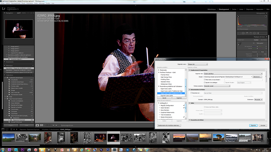Choose the red eye correction tool

(247, 33)
